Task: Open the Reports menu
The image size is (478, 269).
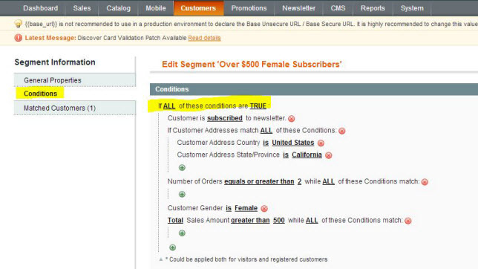Action: 373,8
